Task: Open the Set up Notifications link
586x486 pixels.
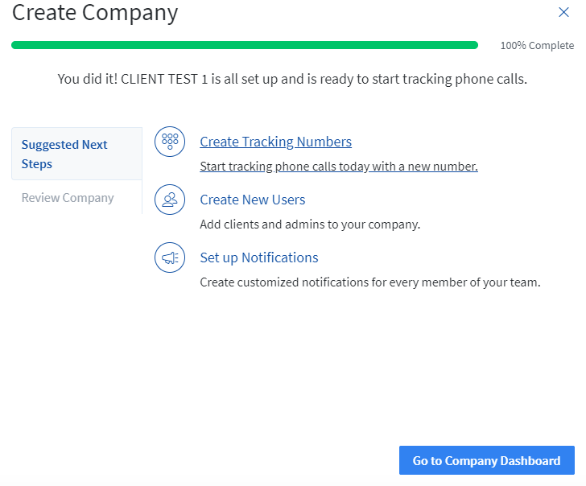Action: coord(258,257)
